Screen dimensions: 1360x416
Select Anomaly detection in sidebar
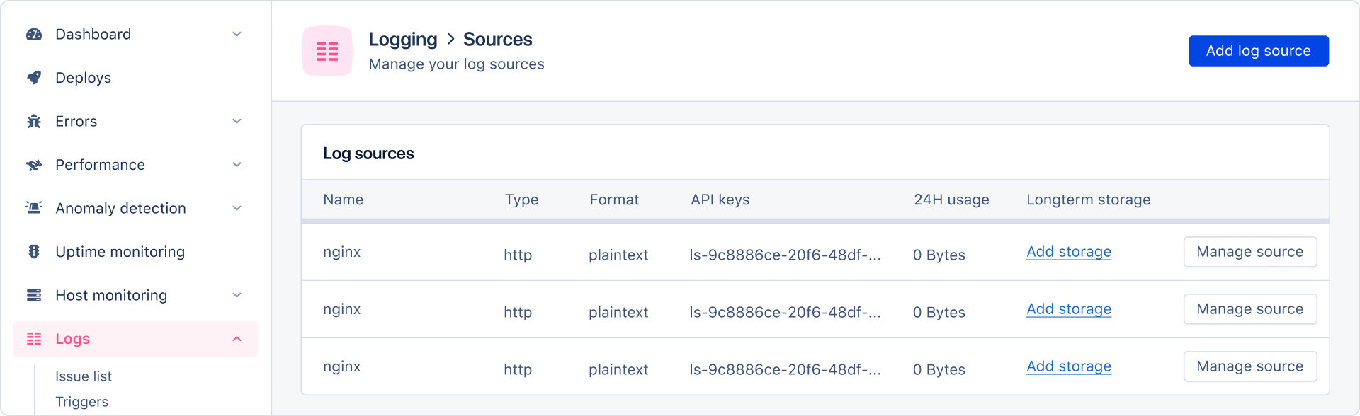pyautogui.click(x=120, y=208)
